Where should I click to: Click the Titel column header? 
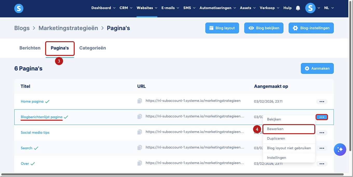25,86
